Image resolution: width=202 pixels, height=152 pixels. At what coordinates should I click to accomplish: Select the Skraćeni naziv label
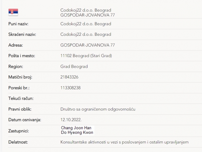point(22,34)
